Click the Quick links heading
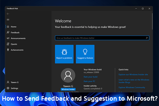The height and width of the screenshot is (106, 159). [x=123, y=69]
